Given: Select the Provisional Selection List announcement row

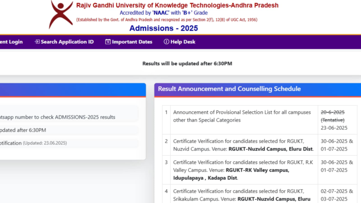Looking at the screenshot, I should click(x=243, y=116).
